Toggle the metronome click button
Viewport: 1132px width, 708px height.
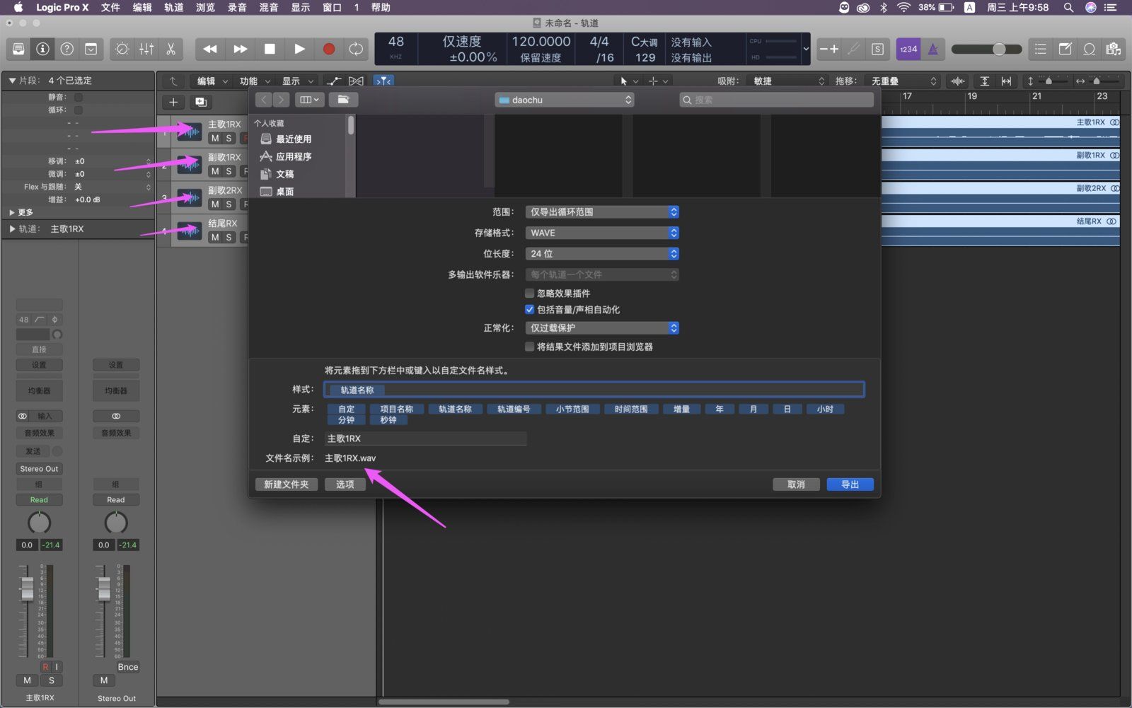[933, 49]
